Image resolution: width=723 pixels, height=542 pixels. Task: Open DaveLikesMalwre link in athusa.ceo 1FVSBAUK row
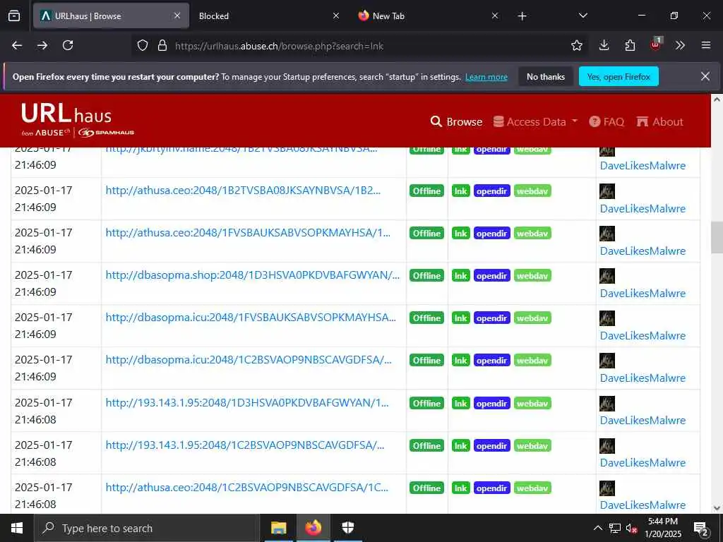pyautogui.click(x=643, y=251)
